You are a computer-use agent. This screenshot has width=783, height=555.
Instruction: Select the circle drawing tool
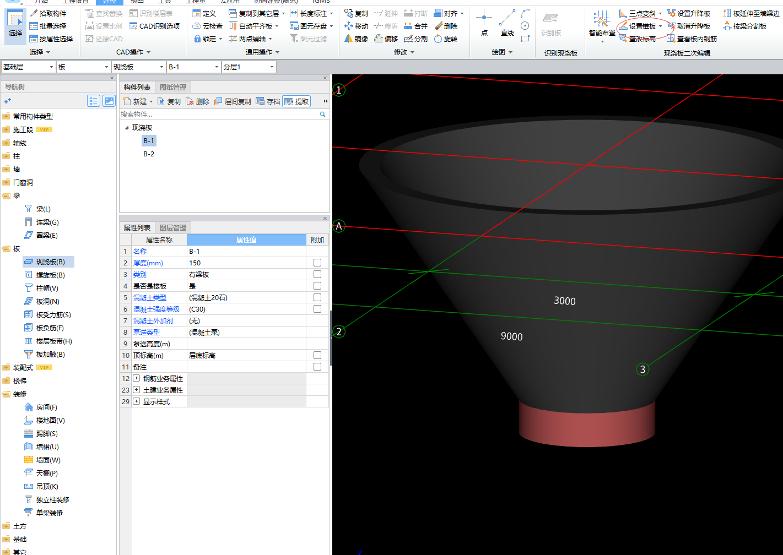tap(525, 25)
